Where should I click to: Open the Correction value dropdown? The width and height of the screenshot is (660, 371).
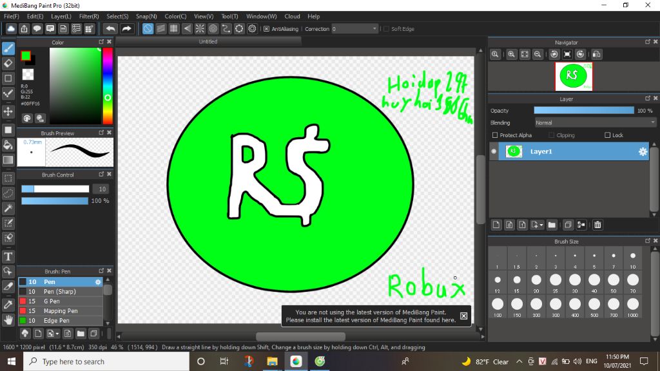point(354,29)
